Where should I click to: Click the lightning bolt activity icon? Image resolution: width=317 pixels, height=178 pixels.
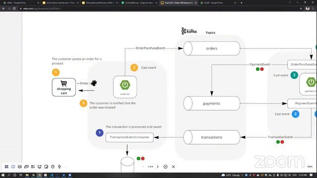59,167
